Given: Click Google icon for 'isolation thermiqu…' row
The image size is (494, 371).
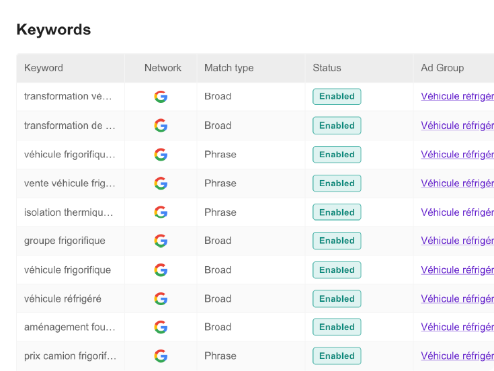Looking at the screenshot, I should tap(161, 212).
